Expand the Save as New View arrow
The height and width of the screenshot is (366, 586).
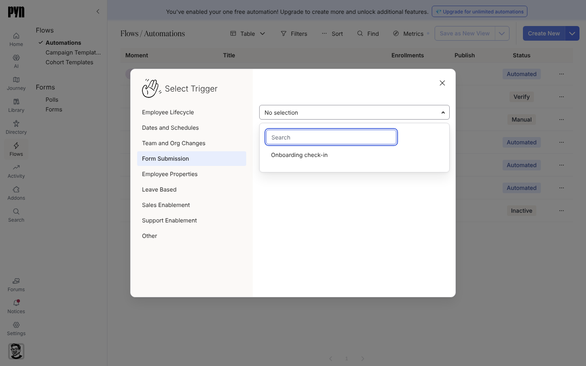tap(502, 33)
